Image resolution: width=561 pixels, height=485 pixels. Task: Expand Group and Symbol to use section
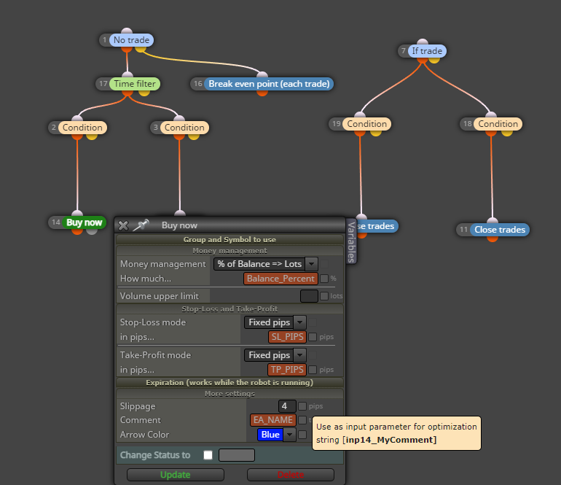pos(229,239)
